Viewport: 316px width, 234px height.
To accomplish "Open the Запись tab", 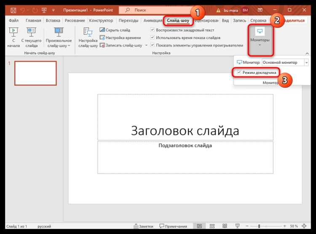I will tap(239, 21).
